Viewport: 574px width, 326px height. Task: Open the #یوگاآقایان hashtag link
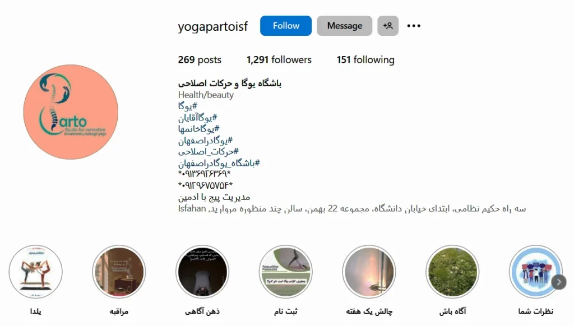click(x=198, y=118)
